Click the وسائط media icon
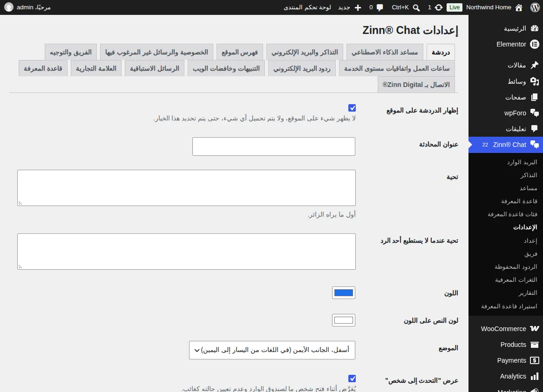543x392 pixels. pos(535,81)
